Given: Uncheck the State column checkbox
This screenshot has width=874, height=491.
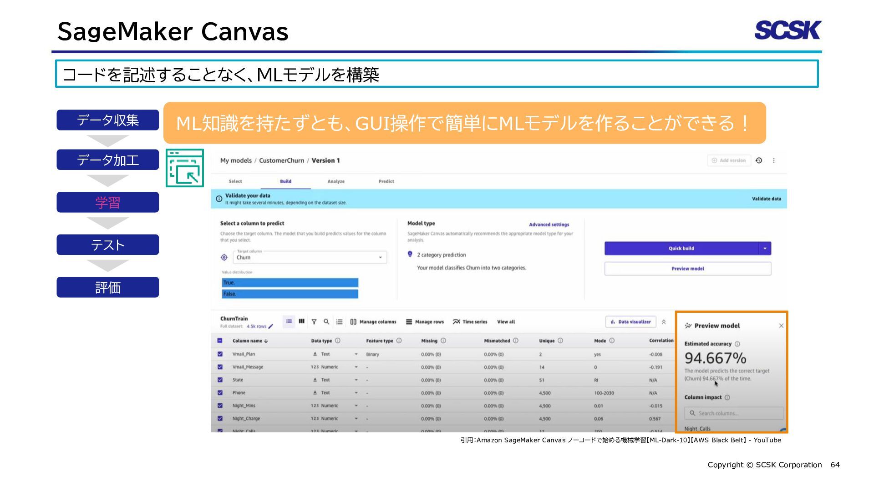Looking at the screenshot, I should click(x=220, y=380).
